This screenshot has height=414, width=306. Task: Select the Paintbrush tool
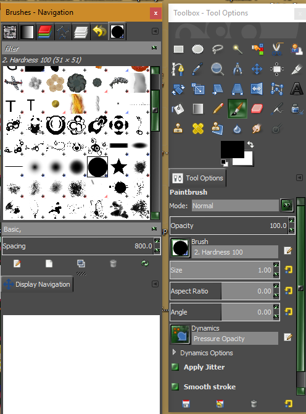(237, 109)
